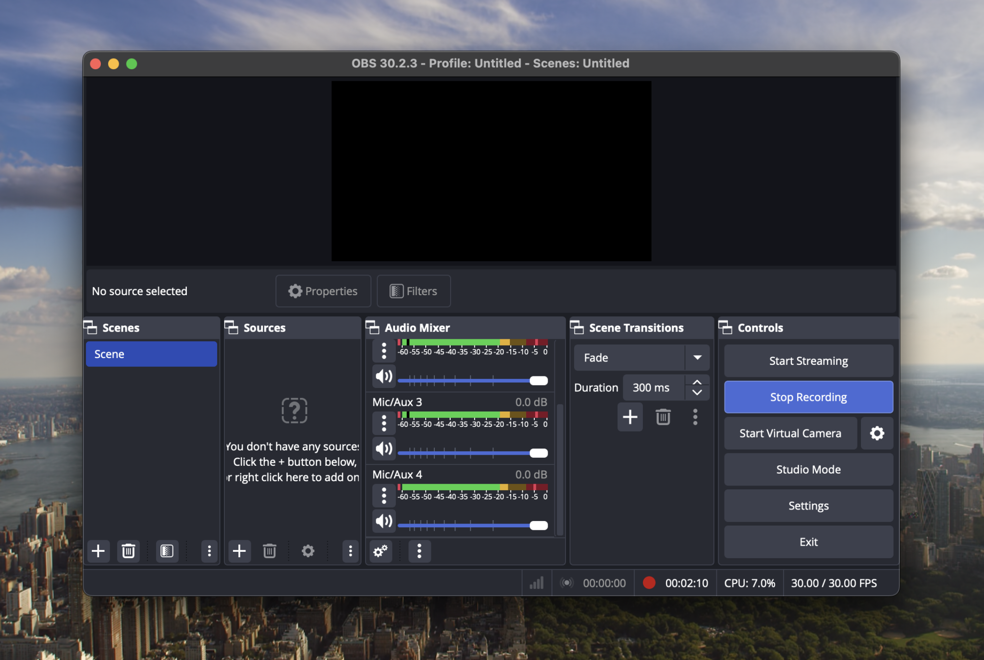This screenshot has height=660, width=984.
Task: Mute the topmost audio source in the mixer
Action: pos(383,376)
